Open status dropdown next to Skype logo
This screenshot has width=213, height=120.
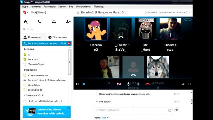click(28, 12)
